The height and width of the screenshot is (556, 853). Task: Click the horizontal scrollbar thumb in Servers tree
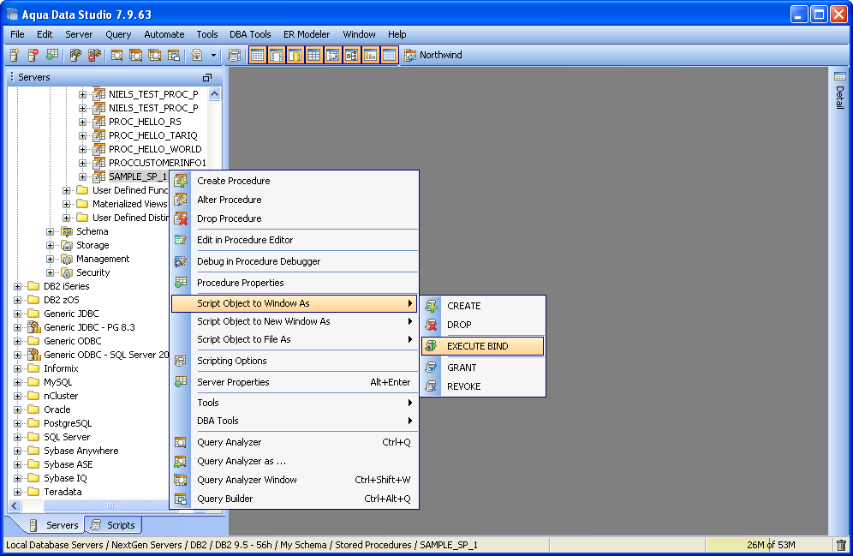[110, 506]
